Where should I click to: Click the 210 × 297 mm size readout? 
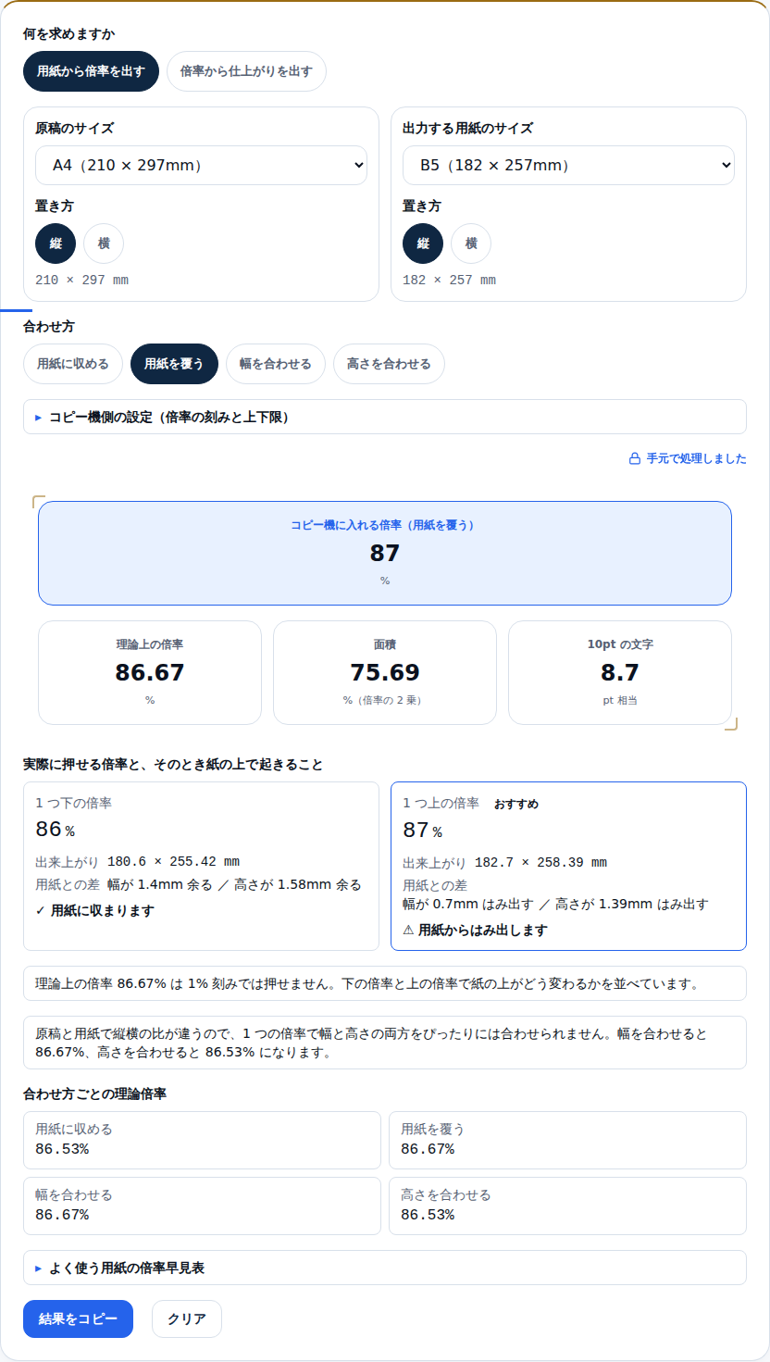point(81,281)
